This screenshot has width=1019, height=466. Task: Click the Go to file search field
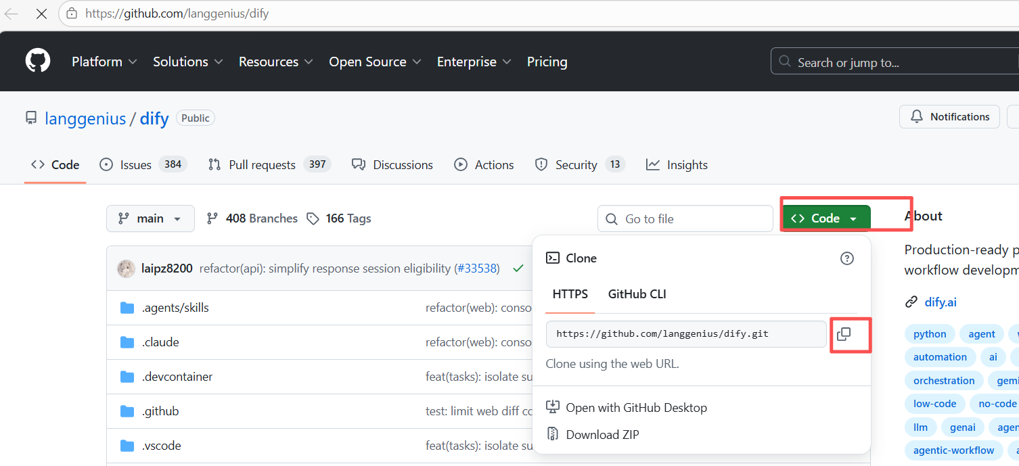click(x=685, y=219)
